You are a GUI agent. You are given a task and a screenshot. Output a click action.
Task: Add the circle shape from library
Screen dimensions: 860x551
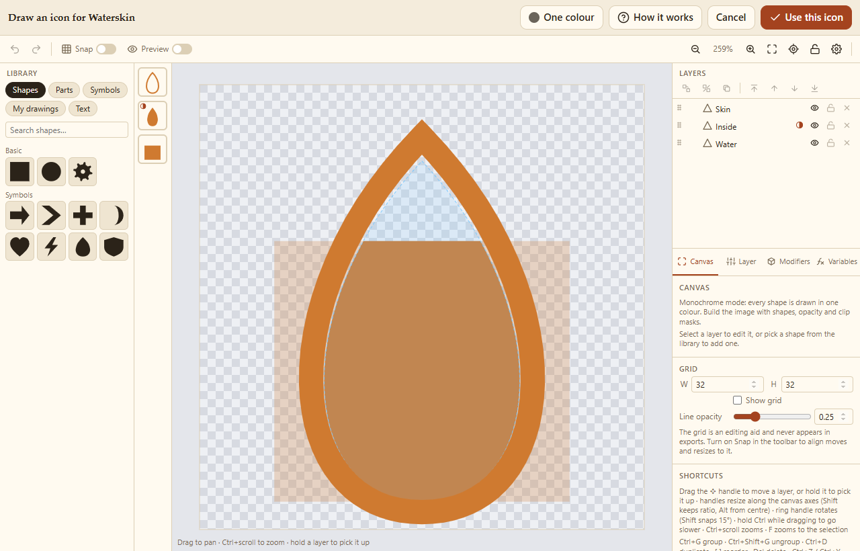pos(51,172)
